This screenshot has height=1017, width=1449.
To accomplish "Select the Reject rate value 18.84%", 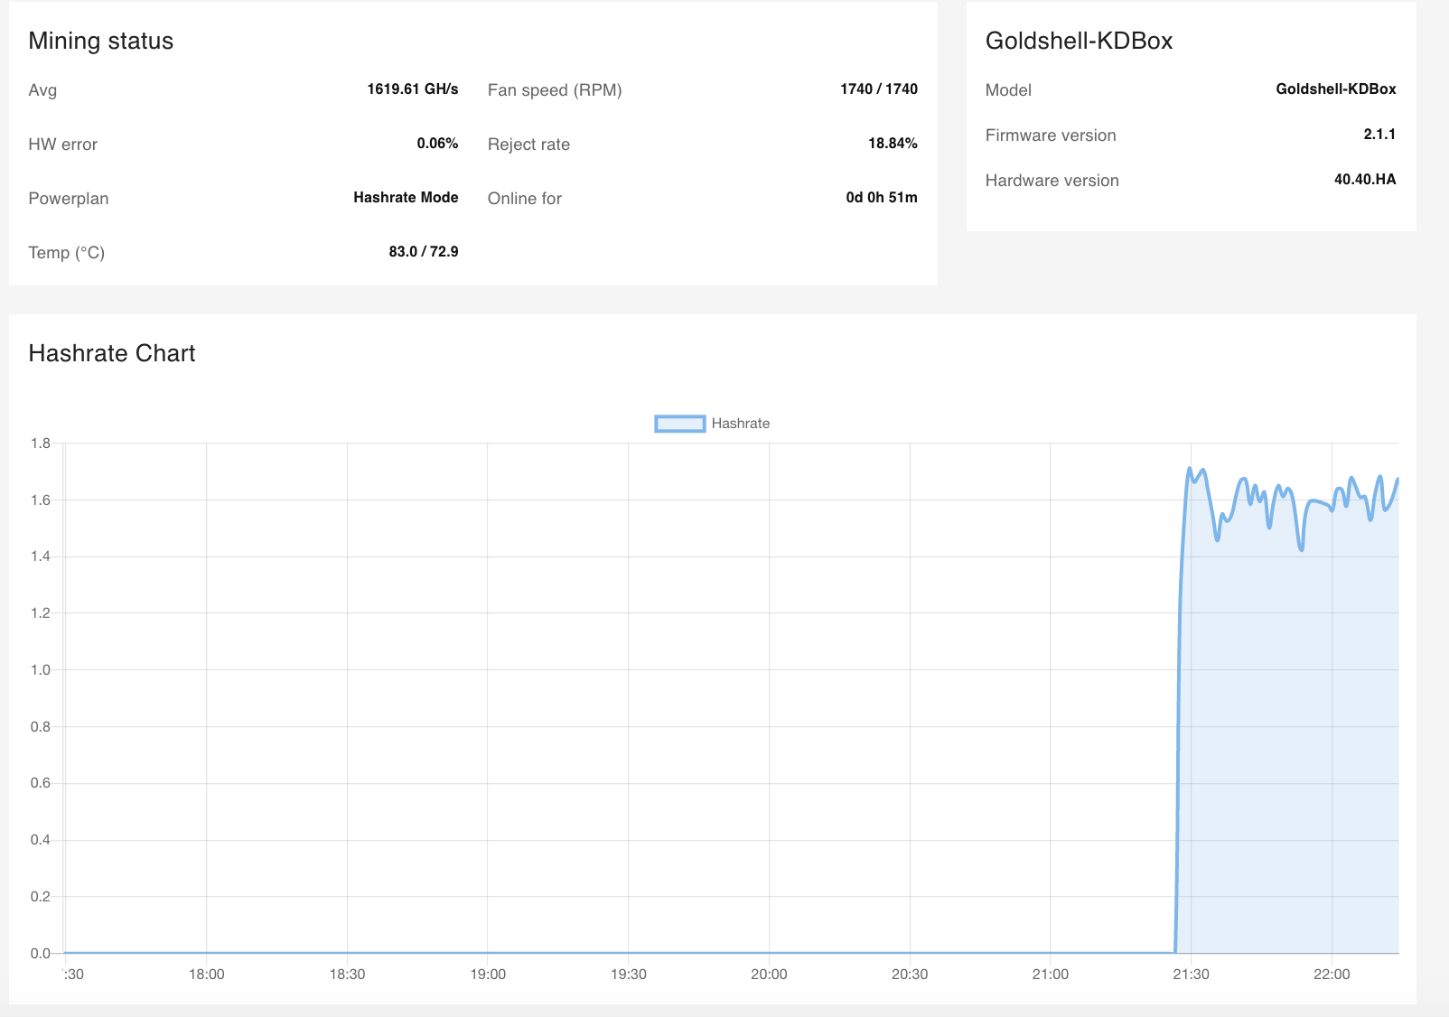I will pyautogui.click(x=893, y=143).
